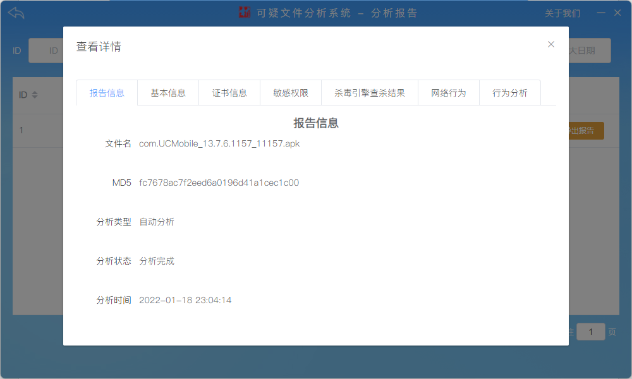Click the red app logo in title bar
Image resolution: width=632 pixels, height=379 pixels.
245,13
